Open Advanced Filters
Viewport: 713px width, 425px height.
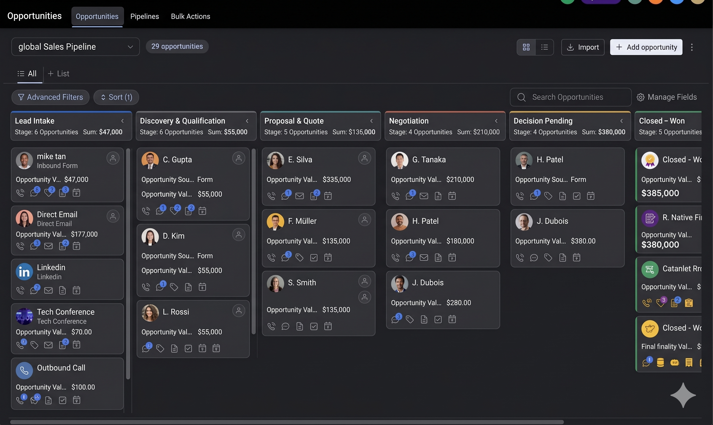(51, 97)
